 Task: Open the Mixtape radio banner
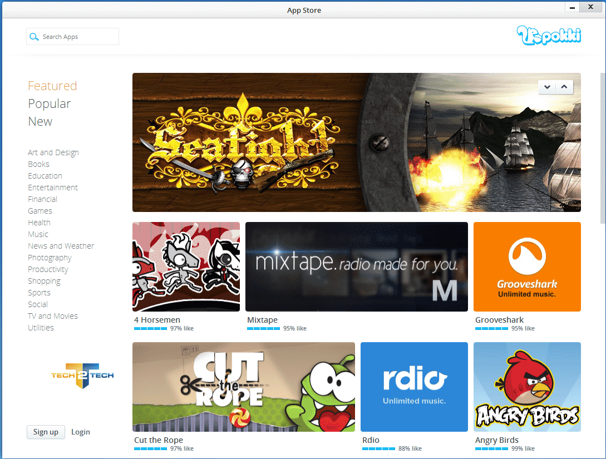356,266
